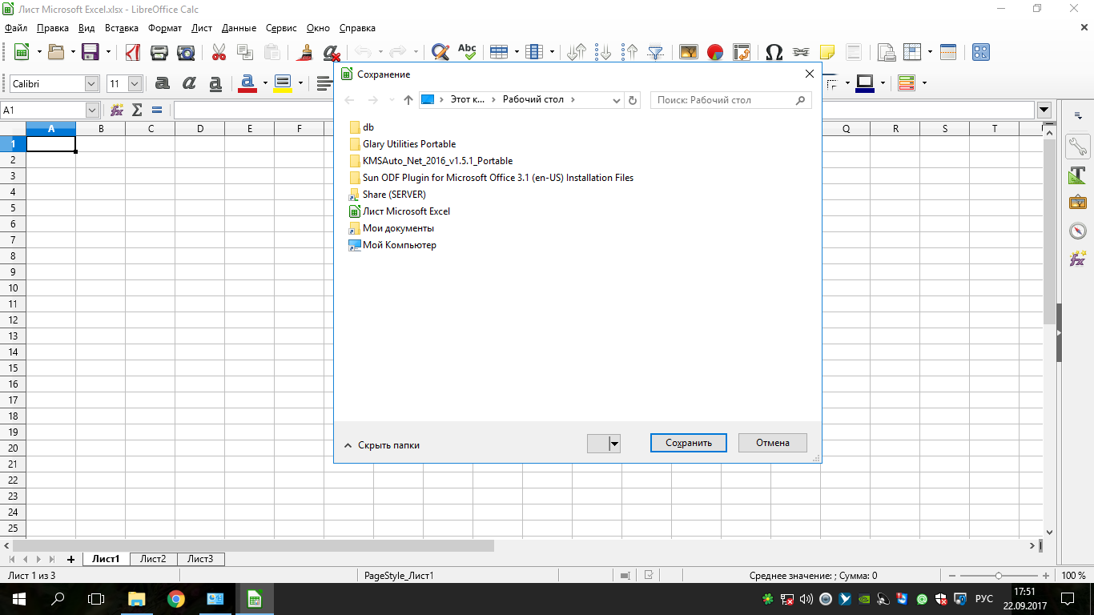The width and height of the screenshot is (1094, 615).
Task: Select the Cut scissors icon
Action: pos(219,52)
